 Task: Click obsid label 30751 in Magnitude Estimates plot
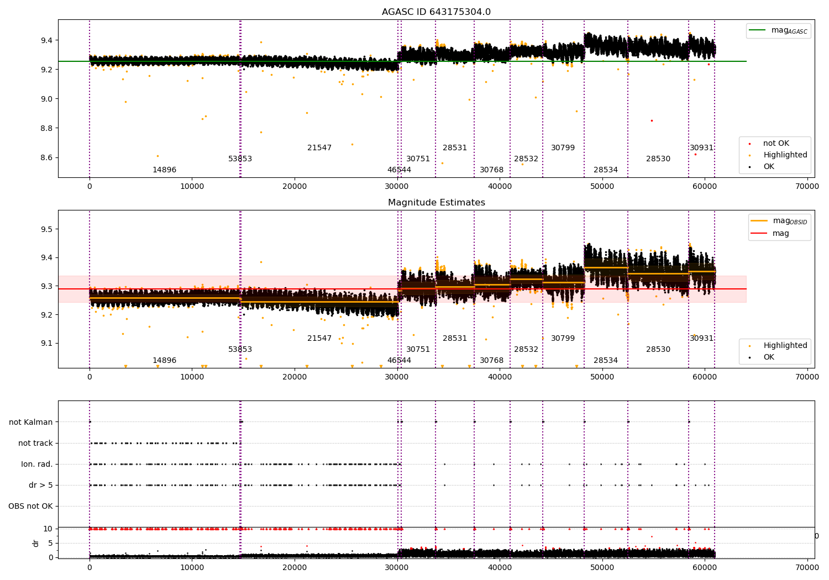[x=418, y=349]
